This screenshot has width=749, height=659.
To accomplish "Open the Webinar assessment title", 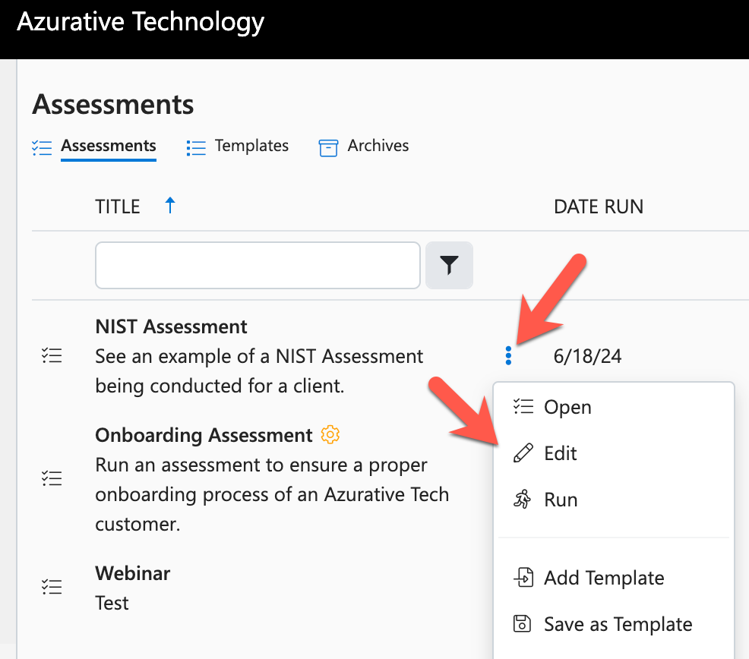I will (133, 573).
